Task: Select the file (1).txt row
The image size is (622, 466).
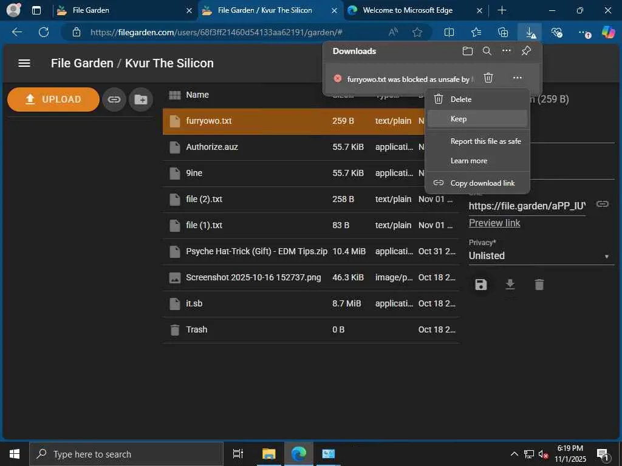Action: pyautogui.click(x=311, y=225)
